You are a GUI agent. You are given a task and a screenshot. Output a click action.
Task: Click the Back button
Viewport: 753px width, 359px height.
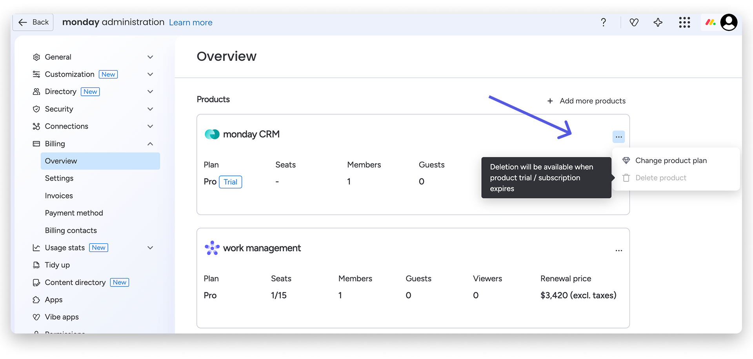pyautogui.click(x=33, y=22)
